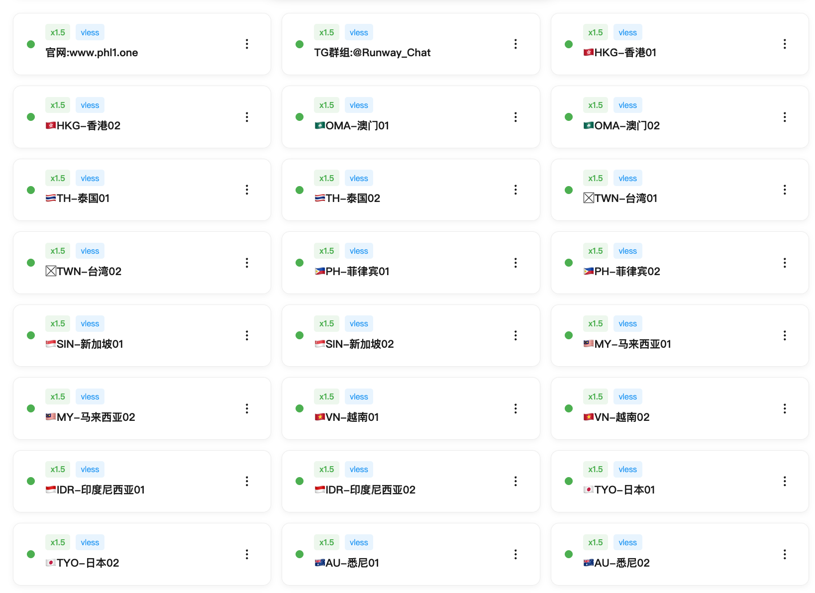Click the vless tag on TWN-台湾01
This screenshot has height=593, width=815.
(627, 178)
